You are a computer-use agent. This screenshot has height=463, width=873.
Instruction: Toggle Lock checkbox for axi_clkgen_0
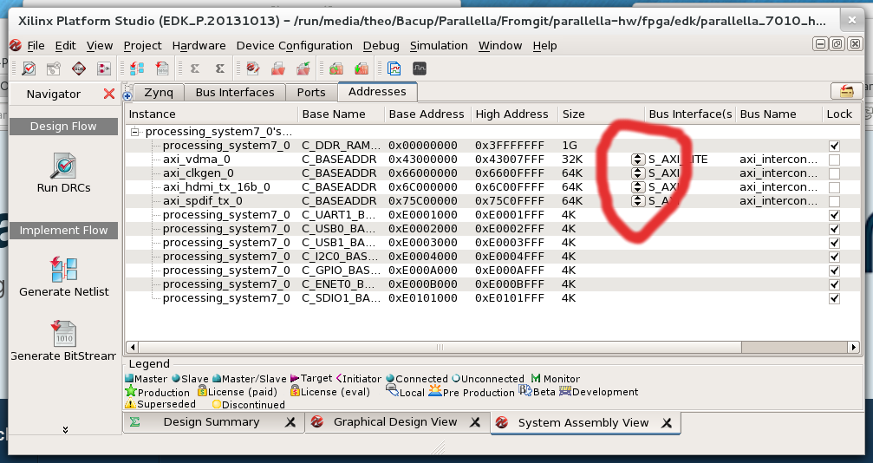click(x=834, y=173)
